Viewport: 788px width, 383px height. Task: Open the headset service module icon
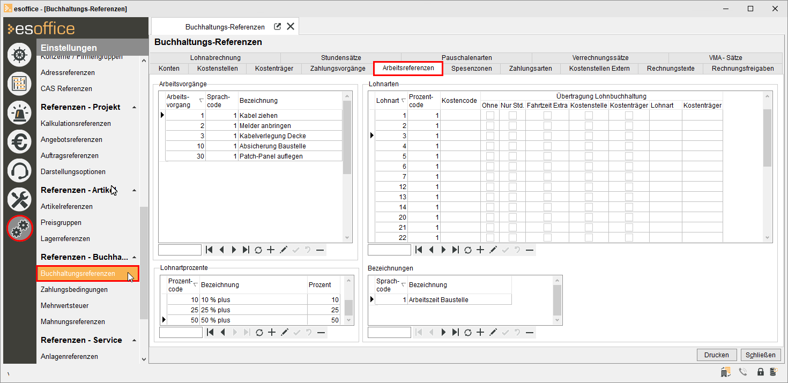19,170
